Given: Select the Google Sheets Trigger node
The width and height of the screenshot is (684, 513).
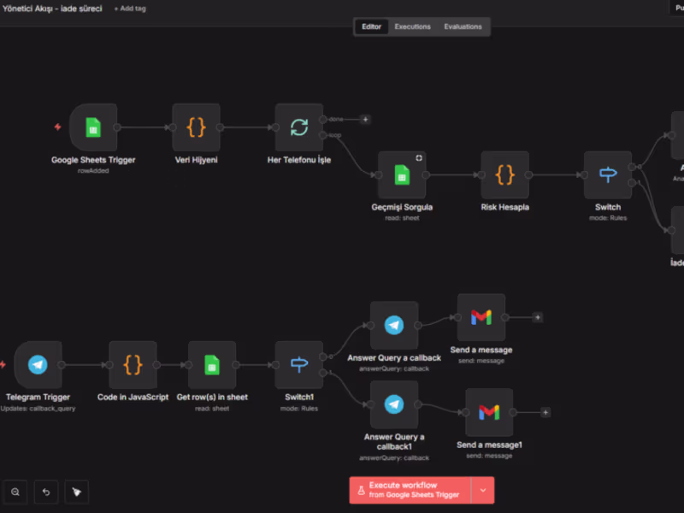Looking at the screenshot, I should (x=92, y=127).
